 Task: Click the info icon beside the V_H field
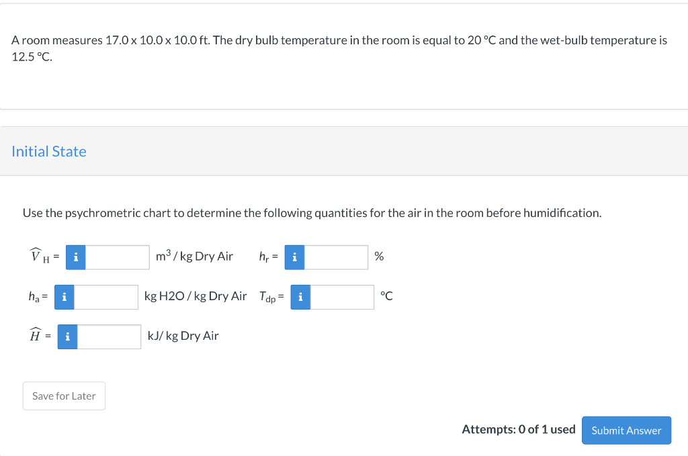pos(76,257)
